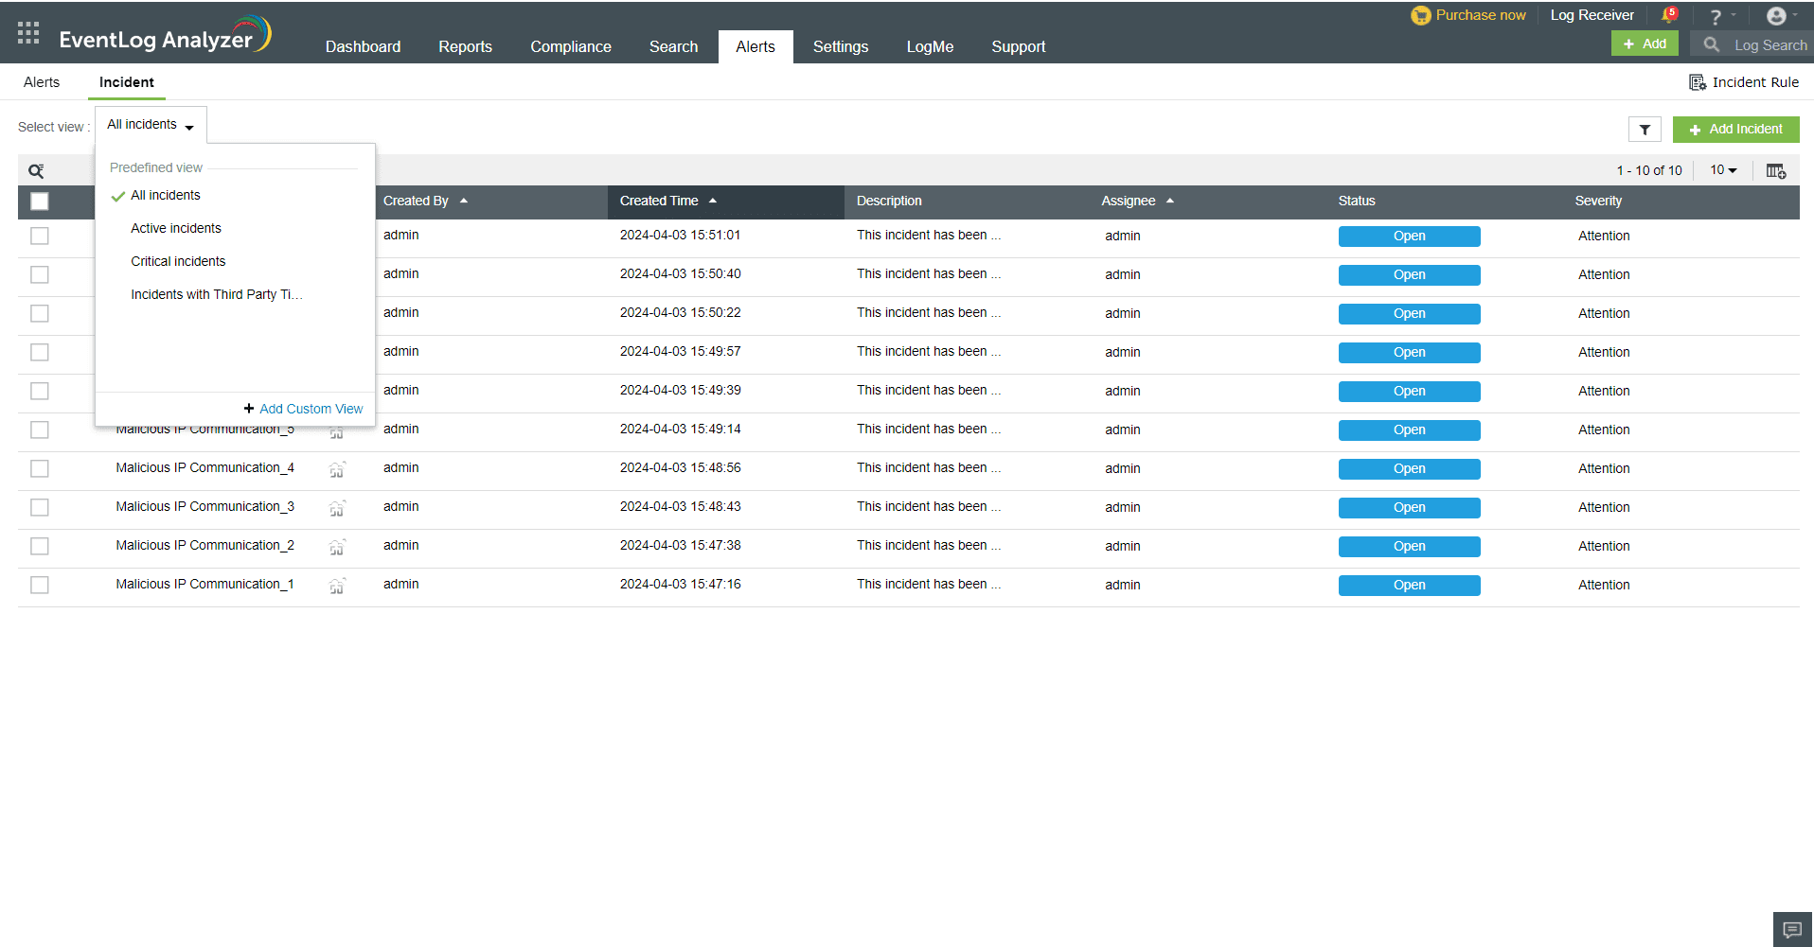The width and height of the screenshot is (1814, 947).
Task: Open the add column icon near the pagination
Action: 1776,170
